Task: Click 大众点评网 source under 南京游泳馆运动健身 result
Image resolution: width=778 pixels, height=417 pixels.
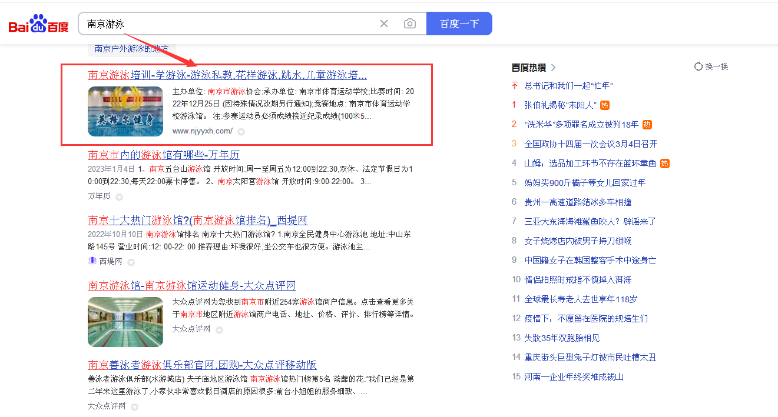Action: [191, 329]
